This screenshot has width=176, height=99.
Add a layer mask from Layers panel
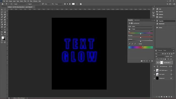tap(162, 97)
